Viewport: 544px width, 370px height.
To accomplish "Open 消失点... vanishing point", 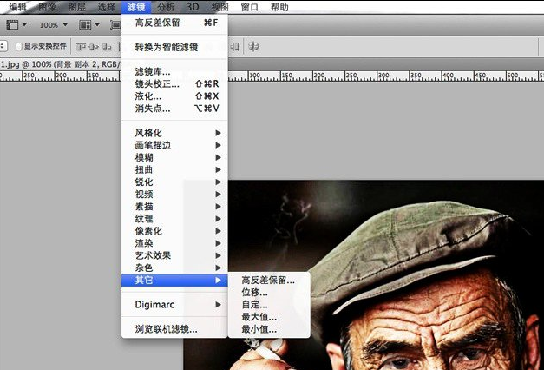I will pyautogui.click(x=174, y=109).
